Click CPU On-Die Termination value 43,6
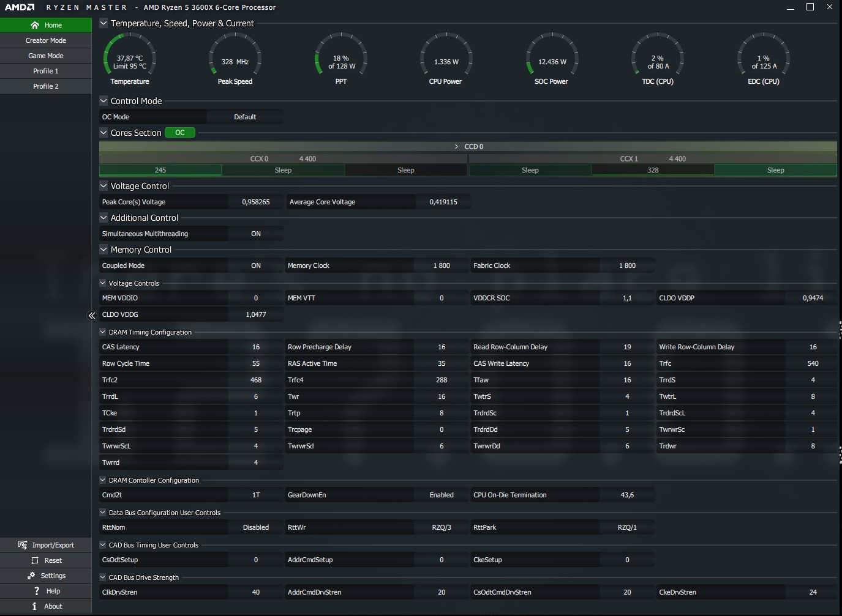 627,495
